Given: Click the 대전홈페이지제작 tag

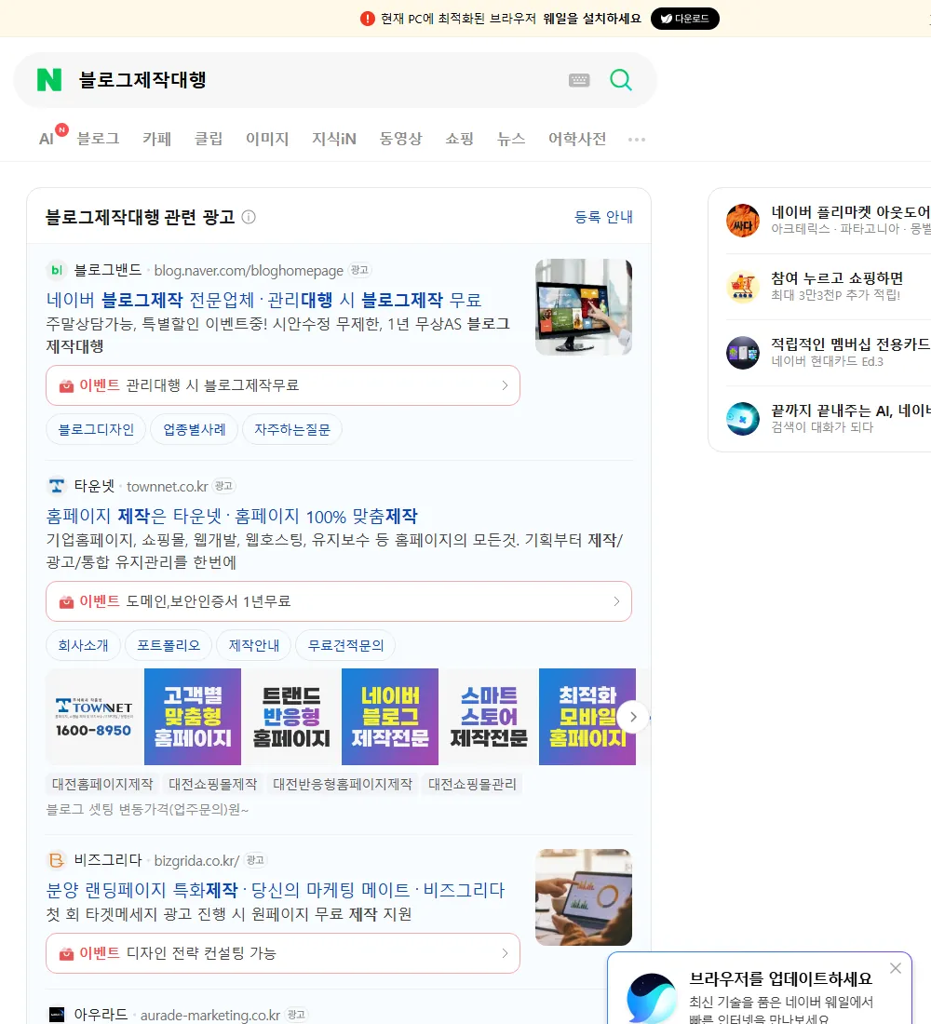Looking at the screenshot, I should click(x=102, y=784).
